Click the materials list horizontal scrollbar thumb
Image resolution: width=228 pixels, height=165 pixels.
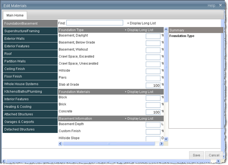coord(109,144)
